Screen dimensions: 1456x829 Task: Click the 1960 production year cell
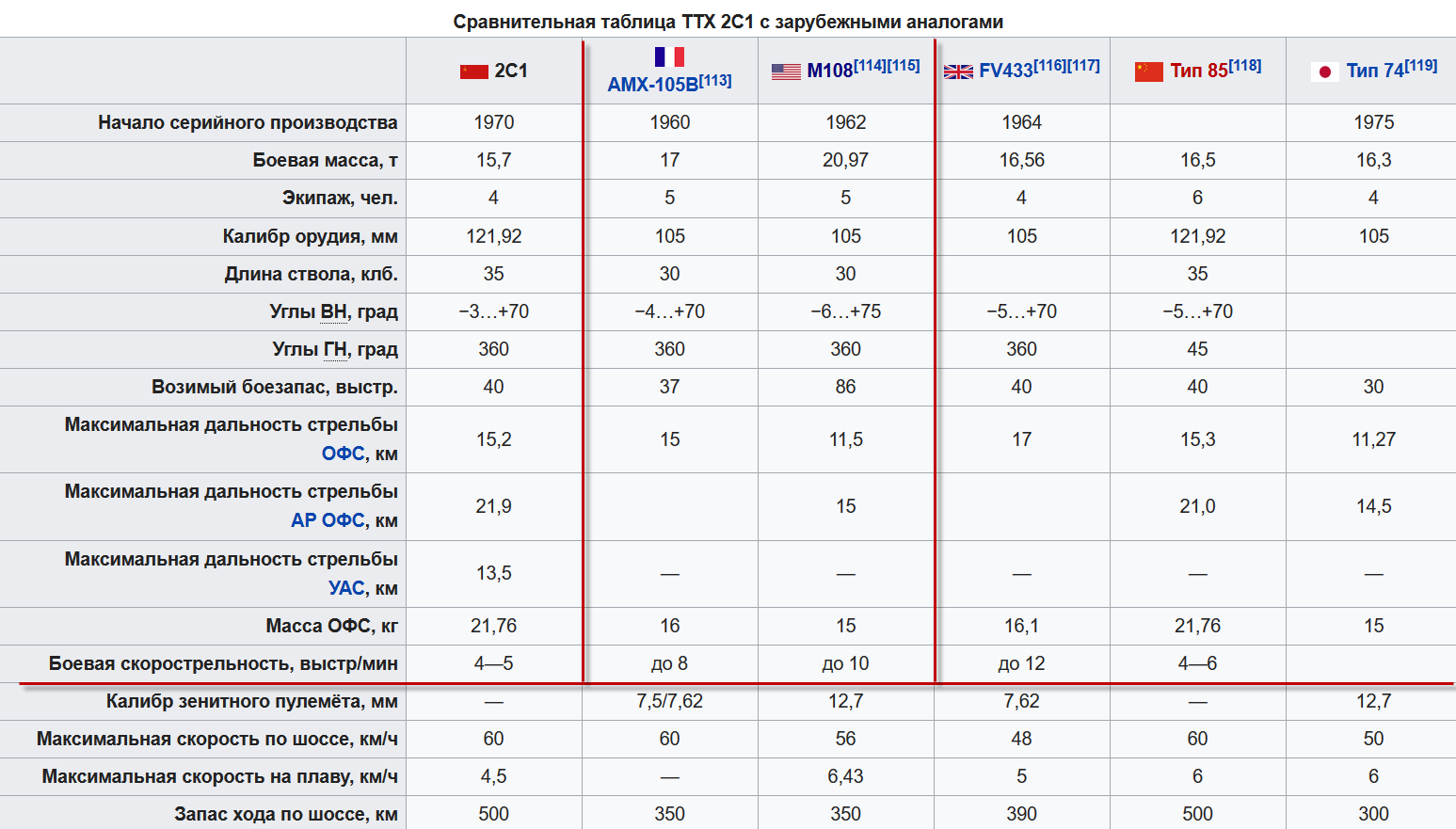(x=670, y=122)
